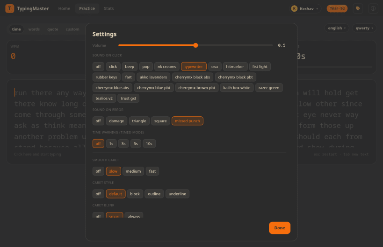Select tealios v2 click sound

click(x=104, y=98)
